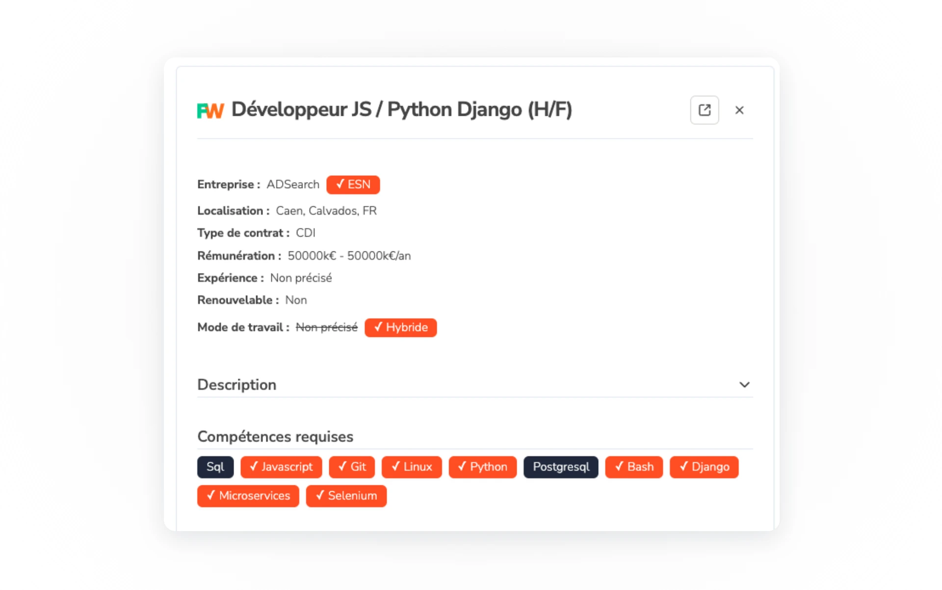The height and width of the screenshot is (590, 942).
Task: Click the Django skill tag
Action: 704,467
